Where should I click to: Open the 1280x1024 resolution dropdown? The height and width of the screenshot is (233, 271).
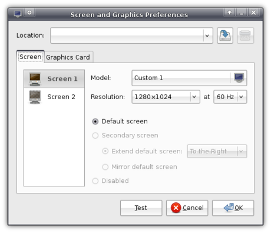tap(166, 97)
